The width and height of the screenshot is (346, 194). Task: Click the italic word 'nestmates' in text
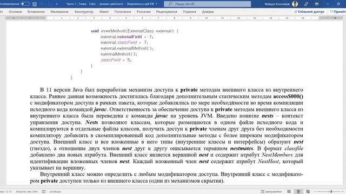(x=242, y=149)
